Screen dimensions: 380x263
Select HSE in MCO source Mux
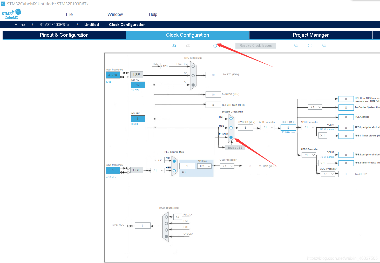166,230
